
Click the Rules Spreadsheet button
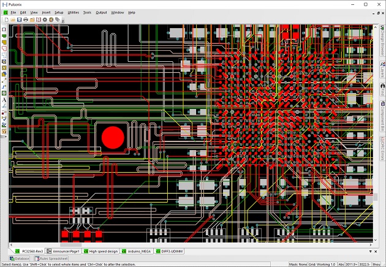click(52, 258)
